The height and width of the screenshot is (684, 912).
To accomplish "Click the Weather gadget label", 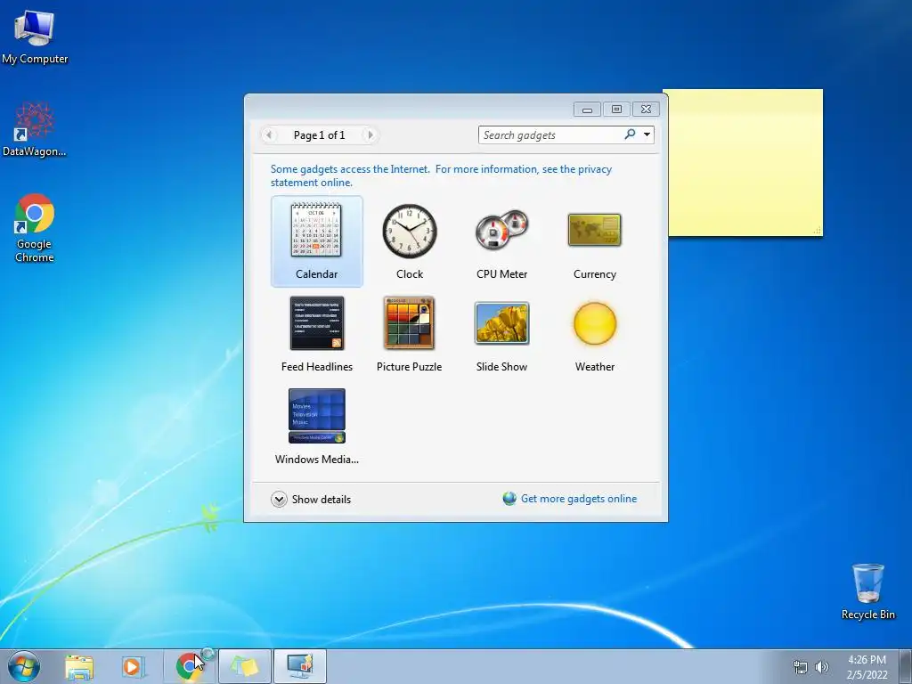I will click(x=594, y=366).
